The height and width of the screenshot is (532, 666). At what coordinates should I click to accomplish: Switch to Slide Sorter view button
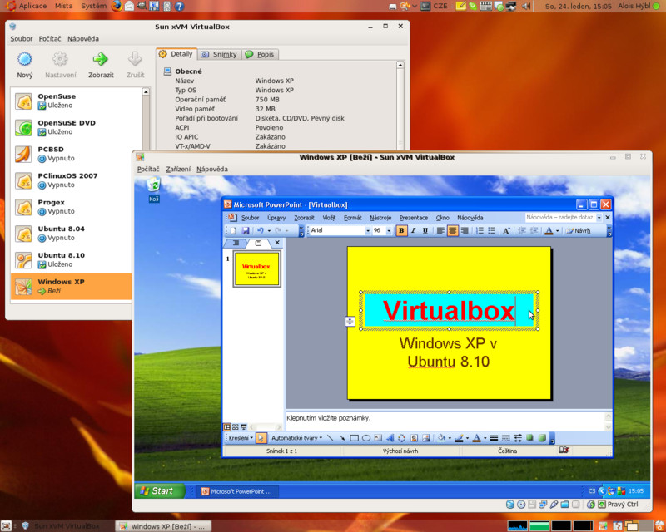click(236, 426)
